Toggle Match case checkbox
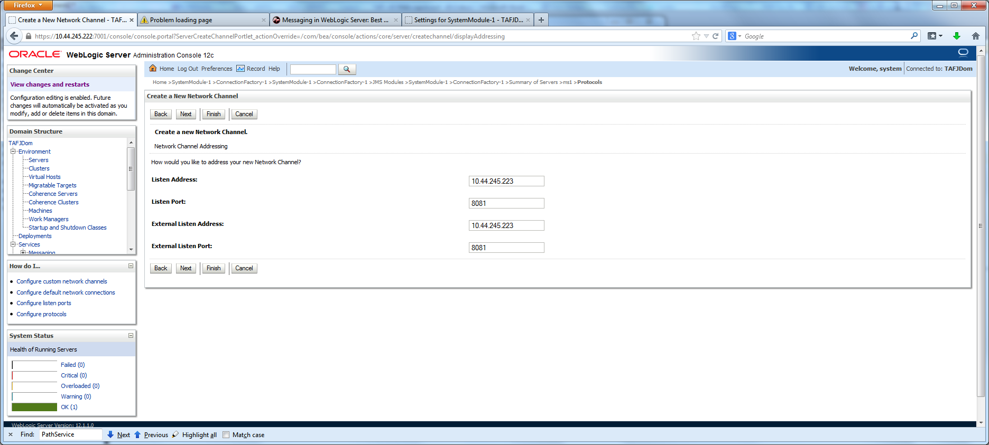This screenshot has height=445, width=989. tap(226, 435)
